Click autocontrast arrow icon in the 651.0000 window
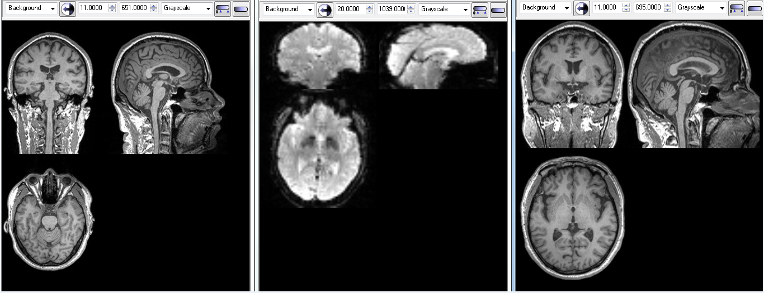 [68, 9]
